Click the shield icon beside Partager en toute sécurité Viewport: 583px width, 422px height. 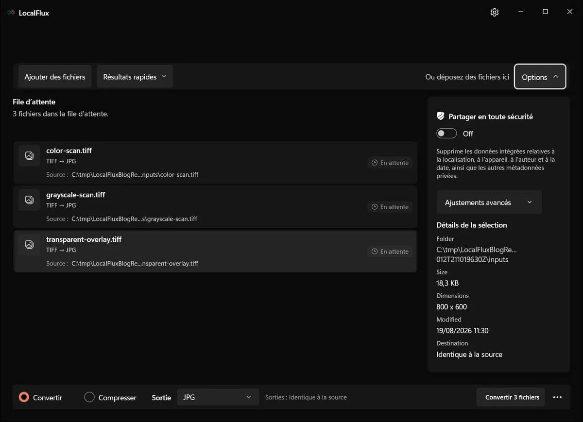pyautogui.click(x=441, y=116)
